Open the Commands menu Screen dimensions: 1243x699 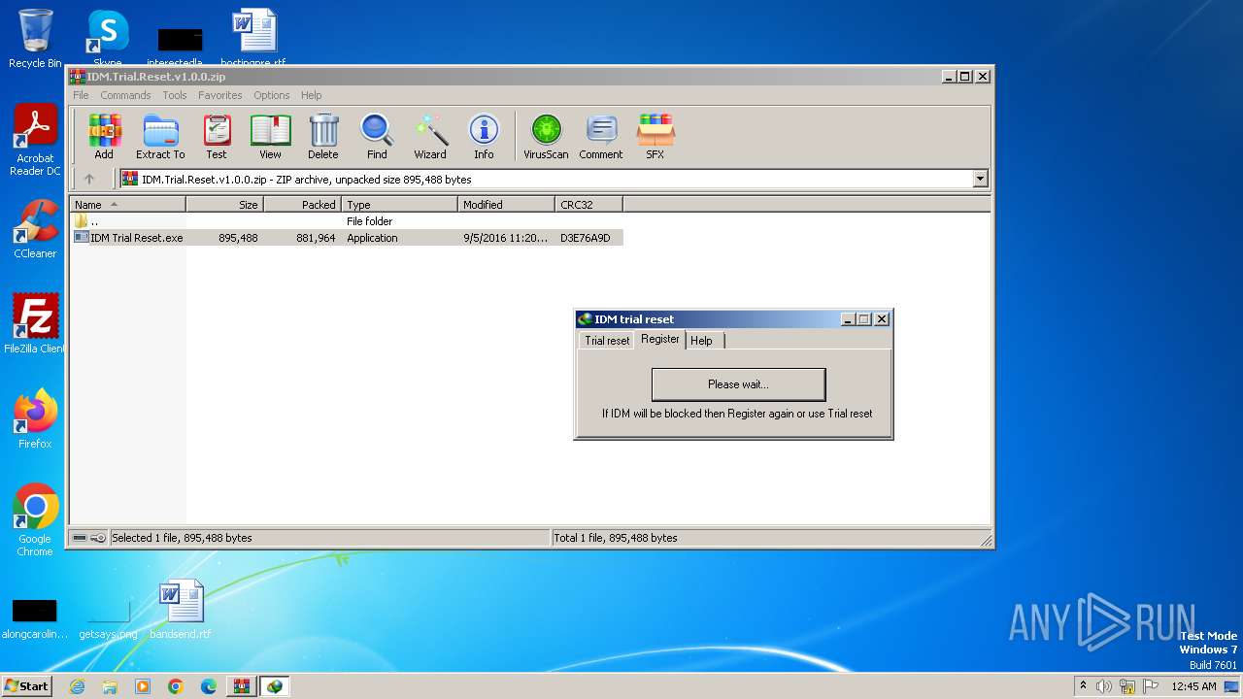pos(125,95)
